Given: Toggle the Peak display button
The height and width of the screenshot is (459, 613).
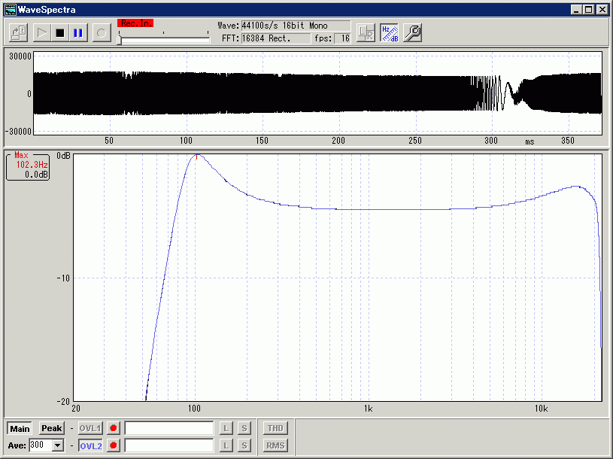Looking at the screenshot, I should pyautogui.click(x=52, y=428).
